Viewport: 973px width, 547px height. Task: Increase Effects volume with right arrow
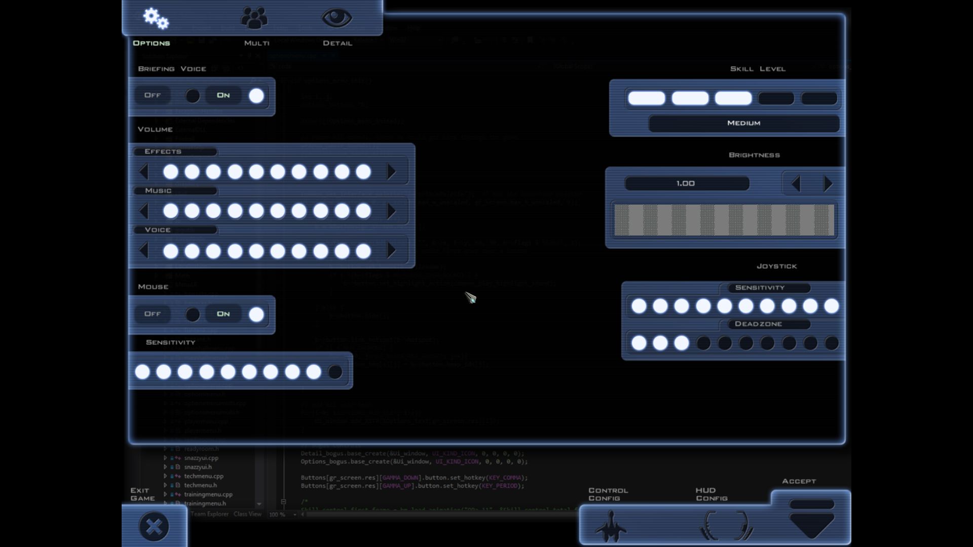click(391, 172)
